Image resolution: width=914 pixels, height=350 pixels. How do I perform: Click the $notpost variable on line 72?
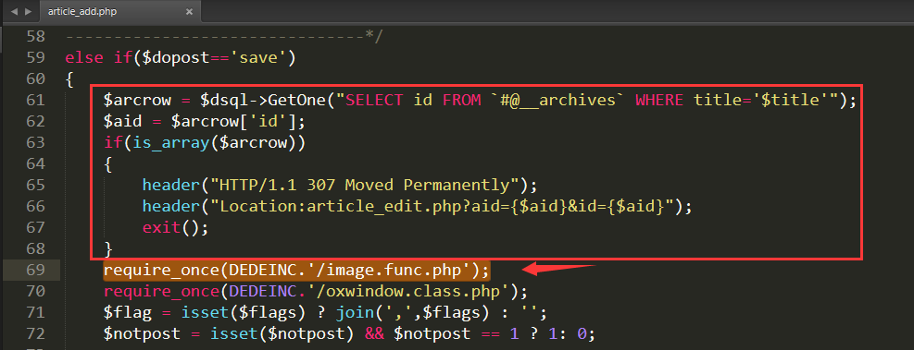click(144, 333)
